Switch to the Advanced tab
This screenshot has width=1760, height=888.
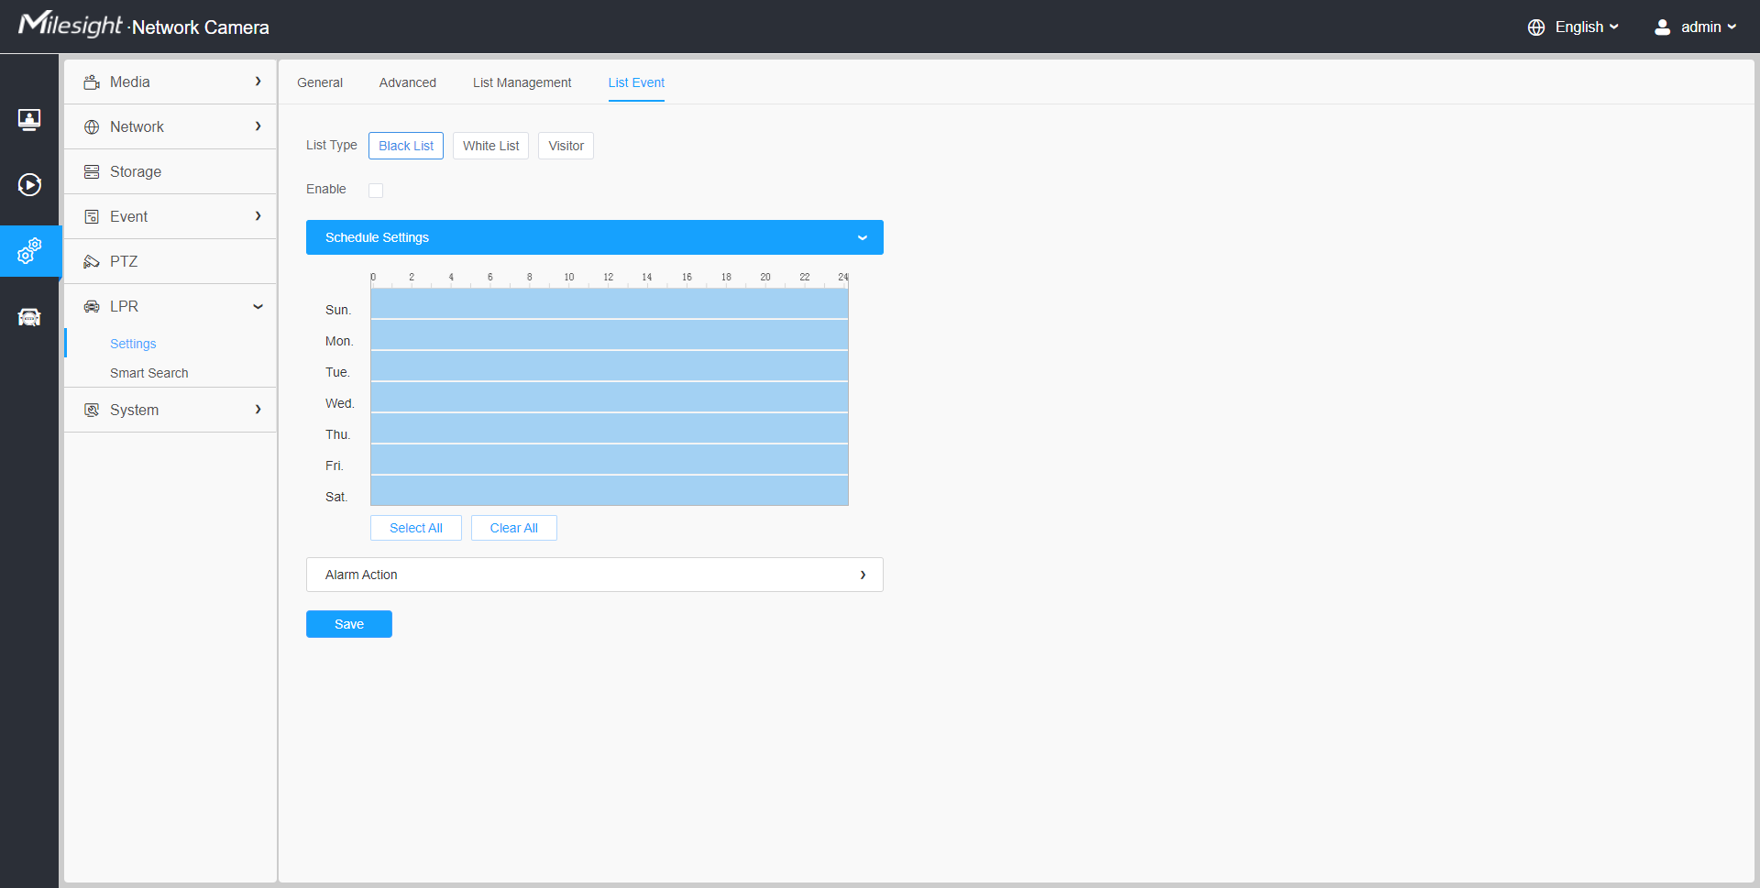407,82
